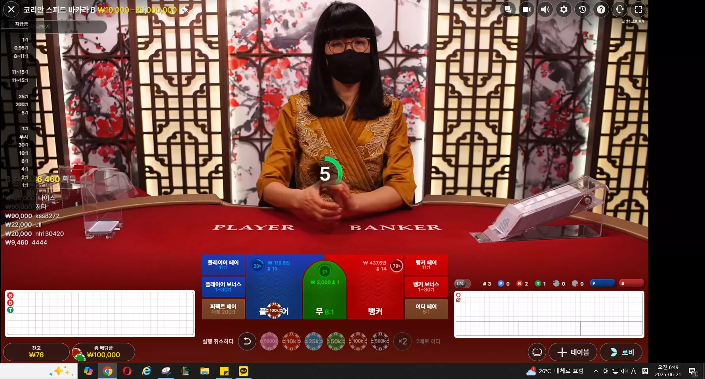Add another table with 테이블 button
The image size is (705, 379).
573,352
